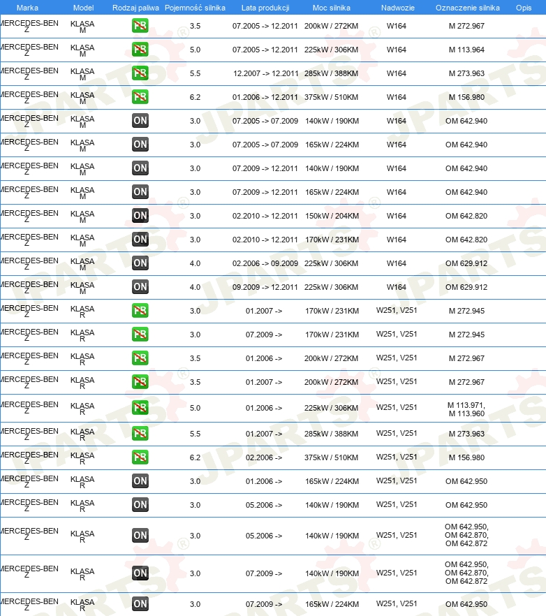Click power value 150kW / 204KM
The image size is (546, 616).
coord(332,216)
